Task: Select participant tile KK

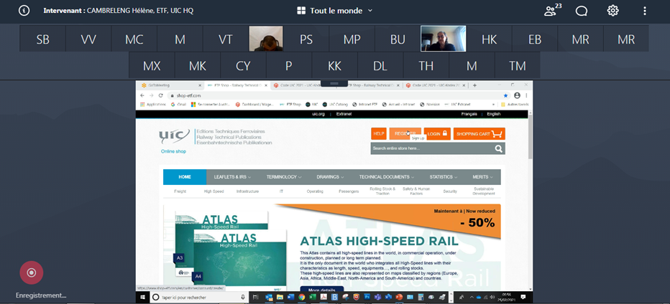Action: pyautogui.click(x=334, y=66)
